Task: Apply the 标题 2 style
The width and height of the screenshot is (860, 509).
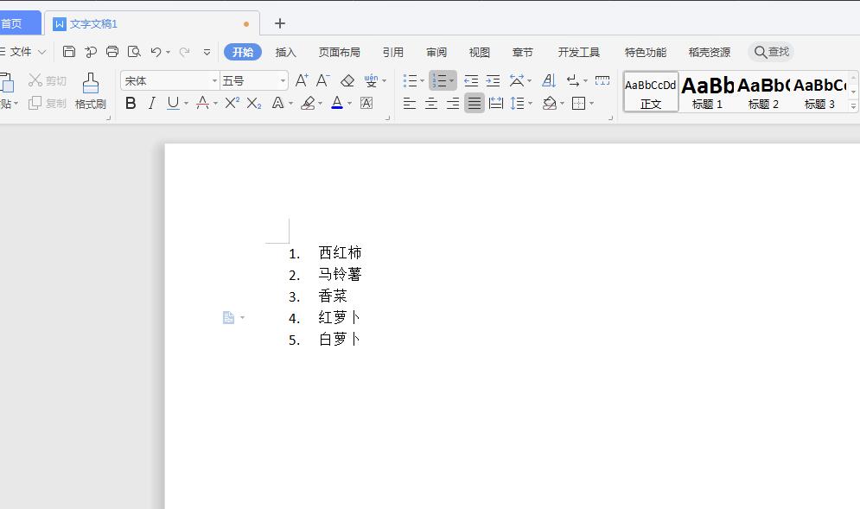Action: tap(763, 92)
